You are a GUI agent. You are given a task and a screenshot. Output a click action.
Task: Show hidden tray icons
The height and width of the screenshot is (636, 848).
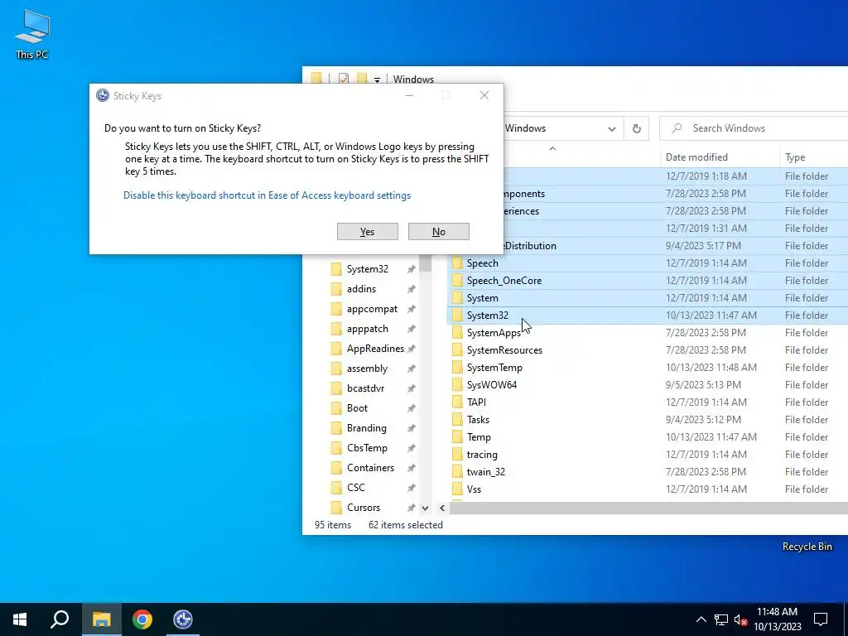(x=701, y=619)
